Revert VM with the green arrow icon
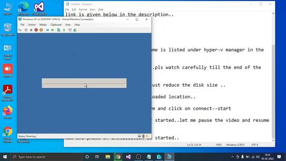Viewport: 286px width, 161px height. (x=64, y=30)
